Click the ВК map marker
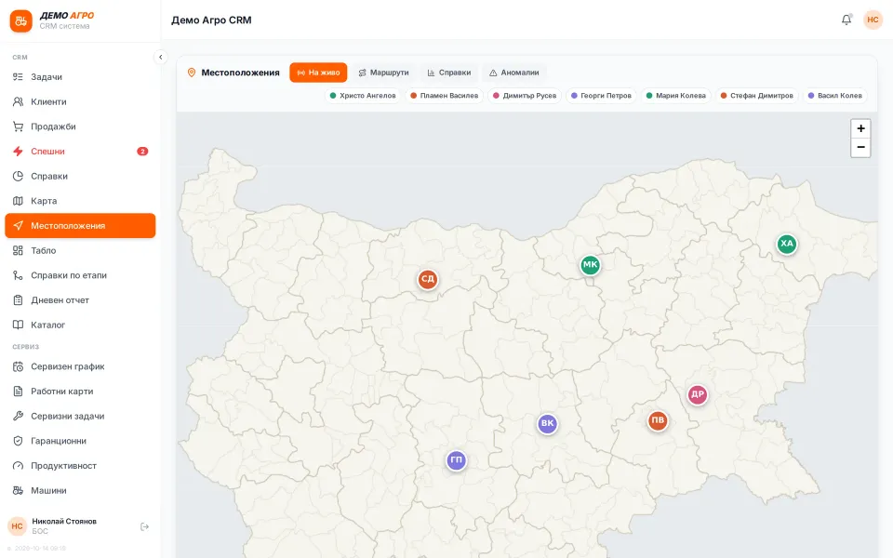 547,424
